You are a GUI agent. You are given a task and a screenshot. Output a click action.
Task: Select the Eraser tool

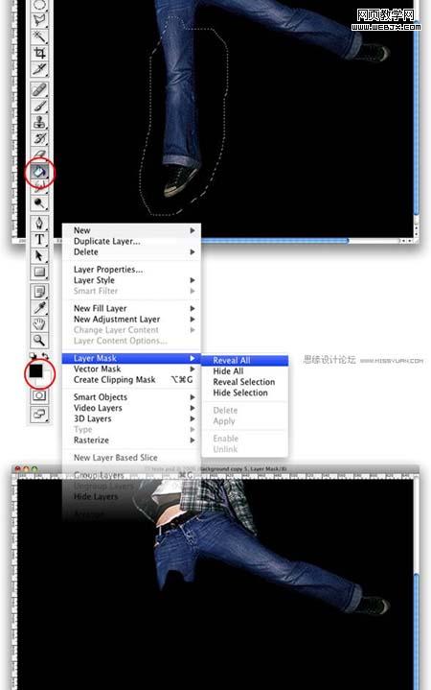coord(39,154)
